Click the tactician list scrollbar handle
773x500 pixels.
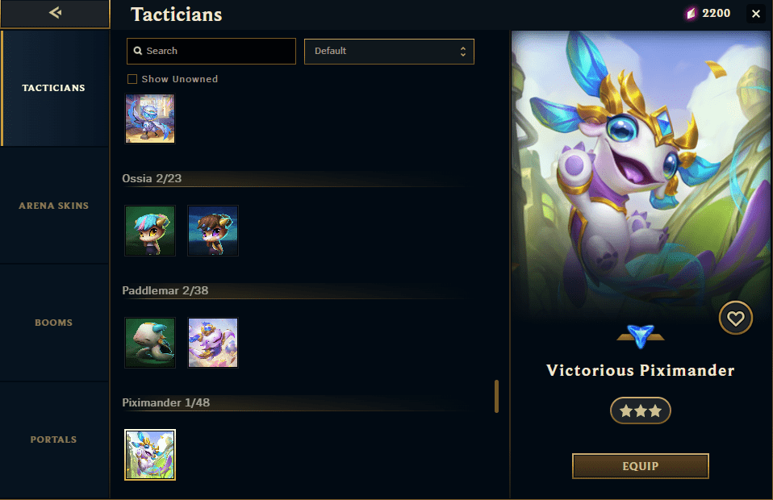[x=496, y=396]
